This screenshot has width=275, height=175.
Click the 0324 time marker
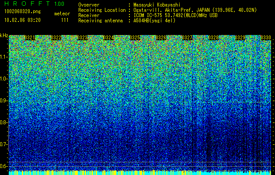[108, 38]
